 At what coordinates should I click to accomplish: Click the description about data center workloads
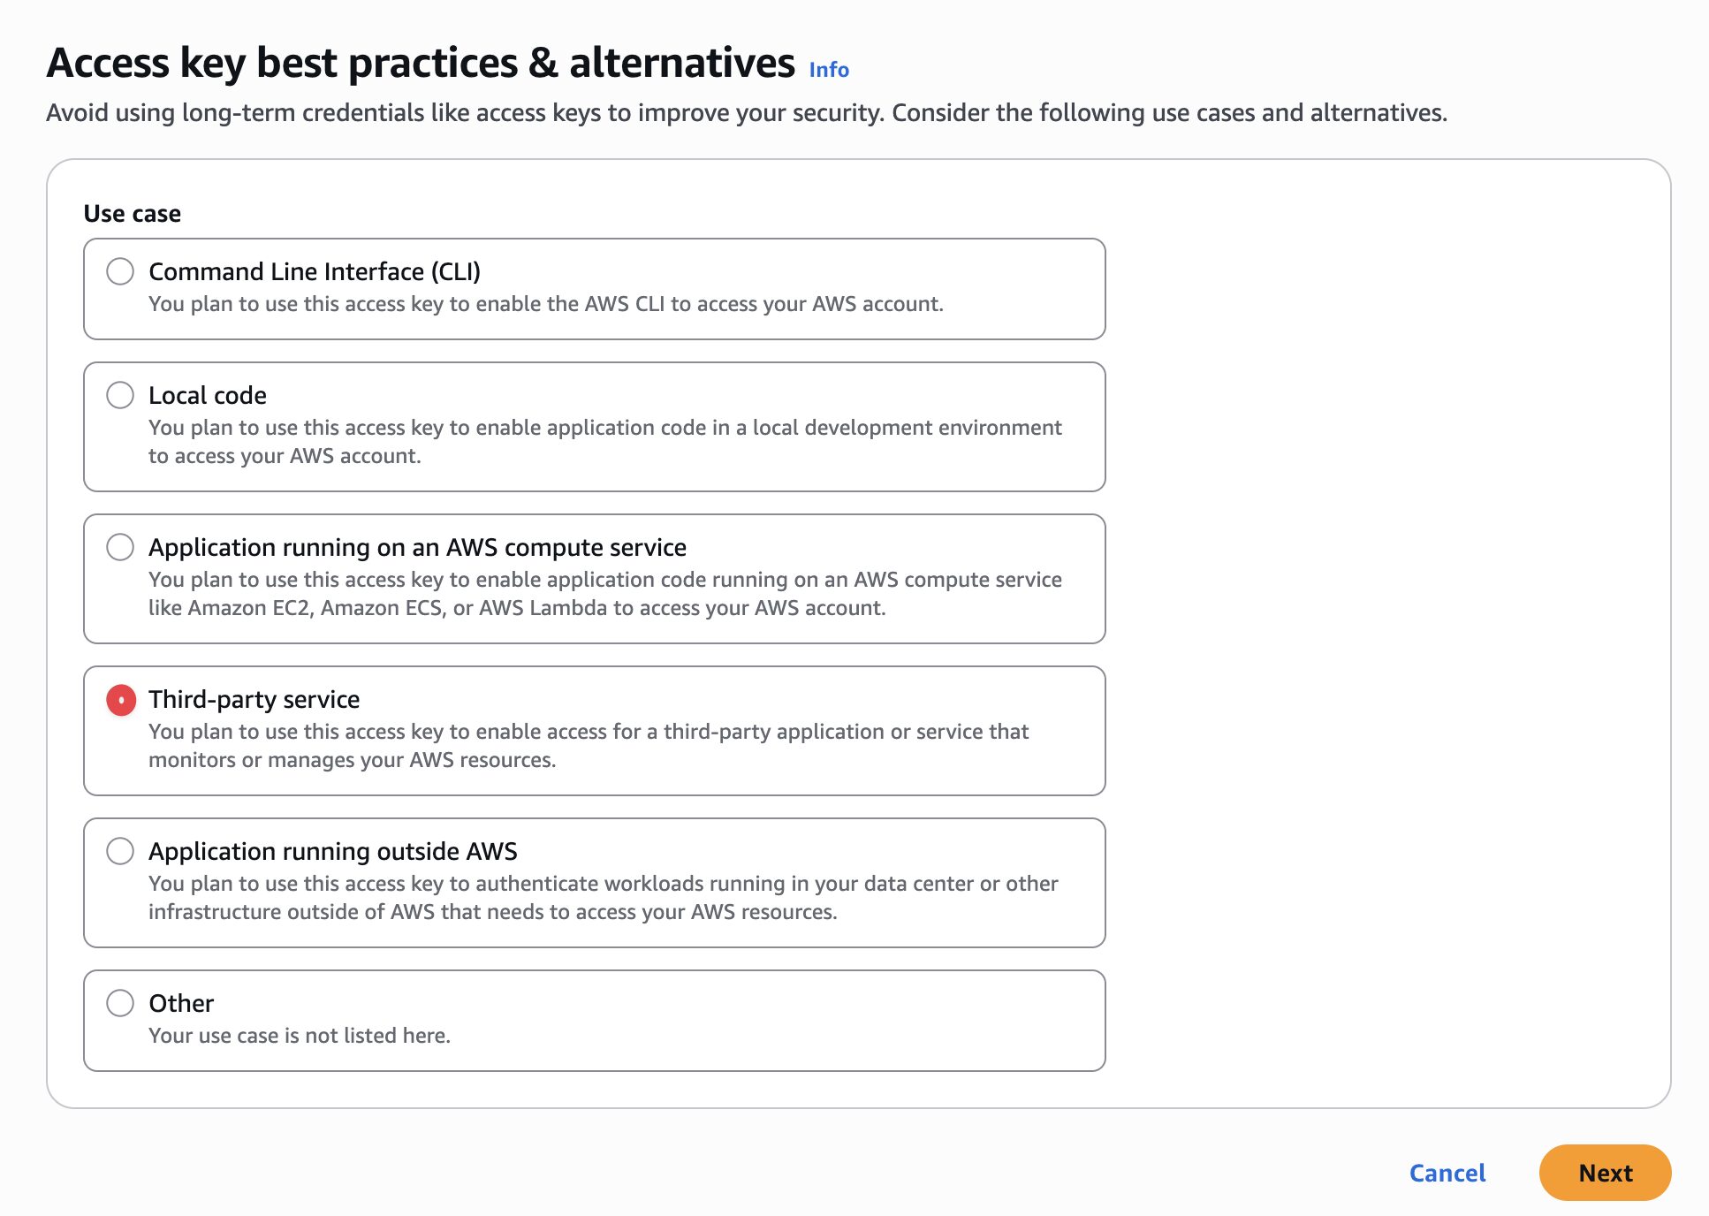pyautogui.click(x=604, y=898)
